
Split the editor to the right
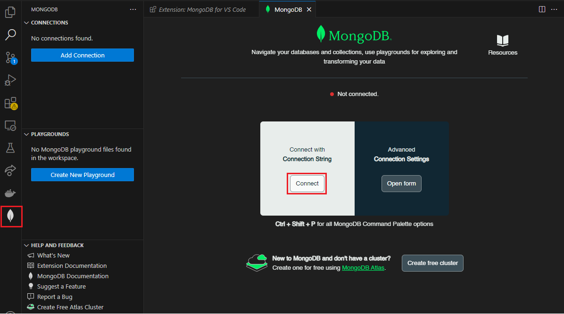tap(542, 9)
